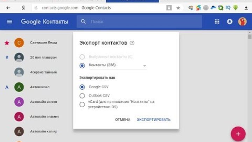Choose the Google CSV export format
The image size is (252, 142).
(82, 87)
